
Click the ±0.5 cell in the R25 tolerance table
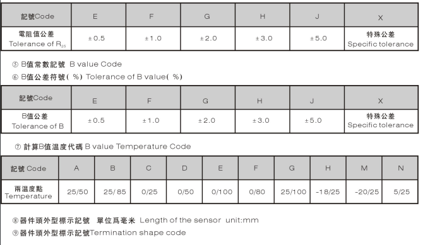coord(98,38)
